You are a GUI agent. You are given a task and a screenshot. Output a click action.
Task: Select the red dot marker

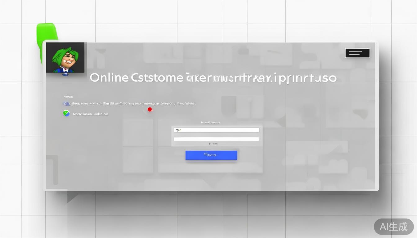pos(150,109)
